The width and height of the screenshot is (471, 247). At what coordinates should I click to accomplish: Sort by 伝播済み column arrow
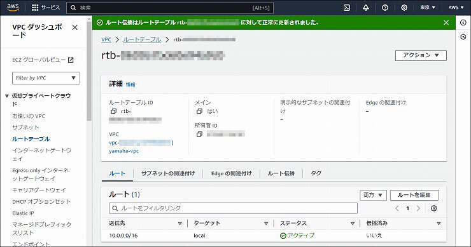click(439, 224)
